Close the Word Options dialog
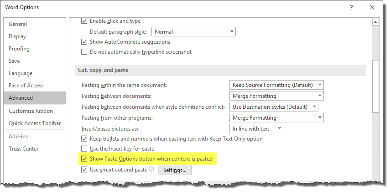Viewport: 390px width, 192px height. click(x=372, y=7)
